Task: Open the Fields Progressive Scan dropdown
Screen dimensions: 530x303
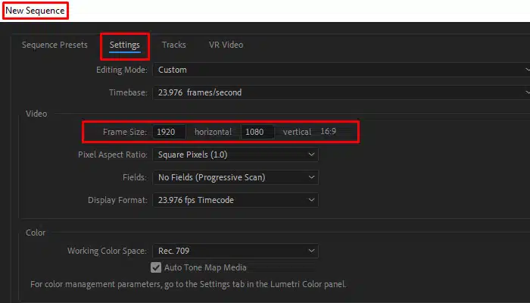Action: click(235, 177)
